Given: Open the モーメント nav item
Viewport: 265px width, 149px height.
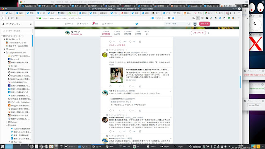Looking at the screenshot, I should click(82, 24).
